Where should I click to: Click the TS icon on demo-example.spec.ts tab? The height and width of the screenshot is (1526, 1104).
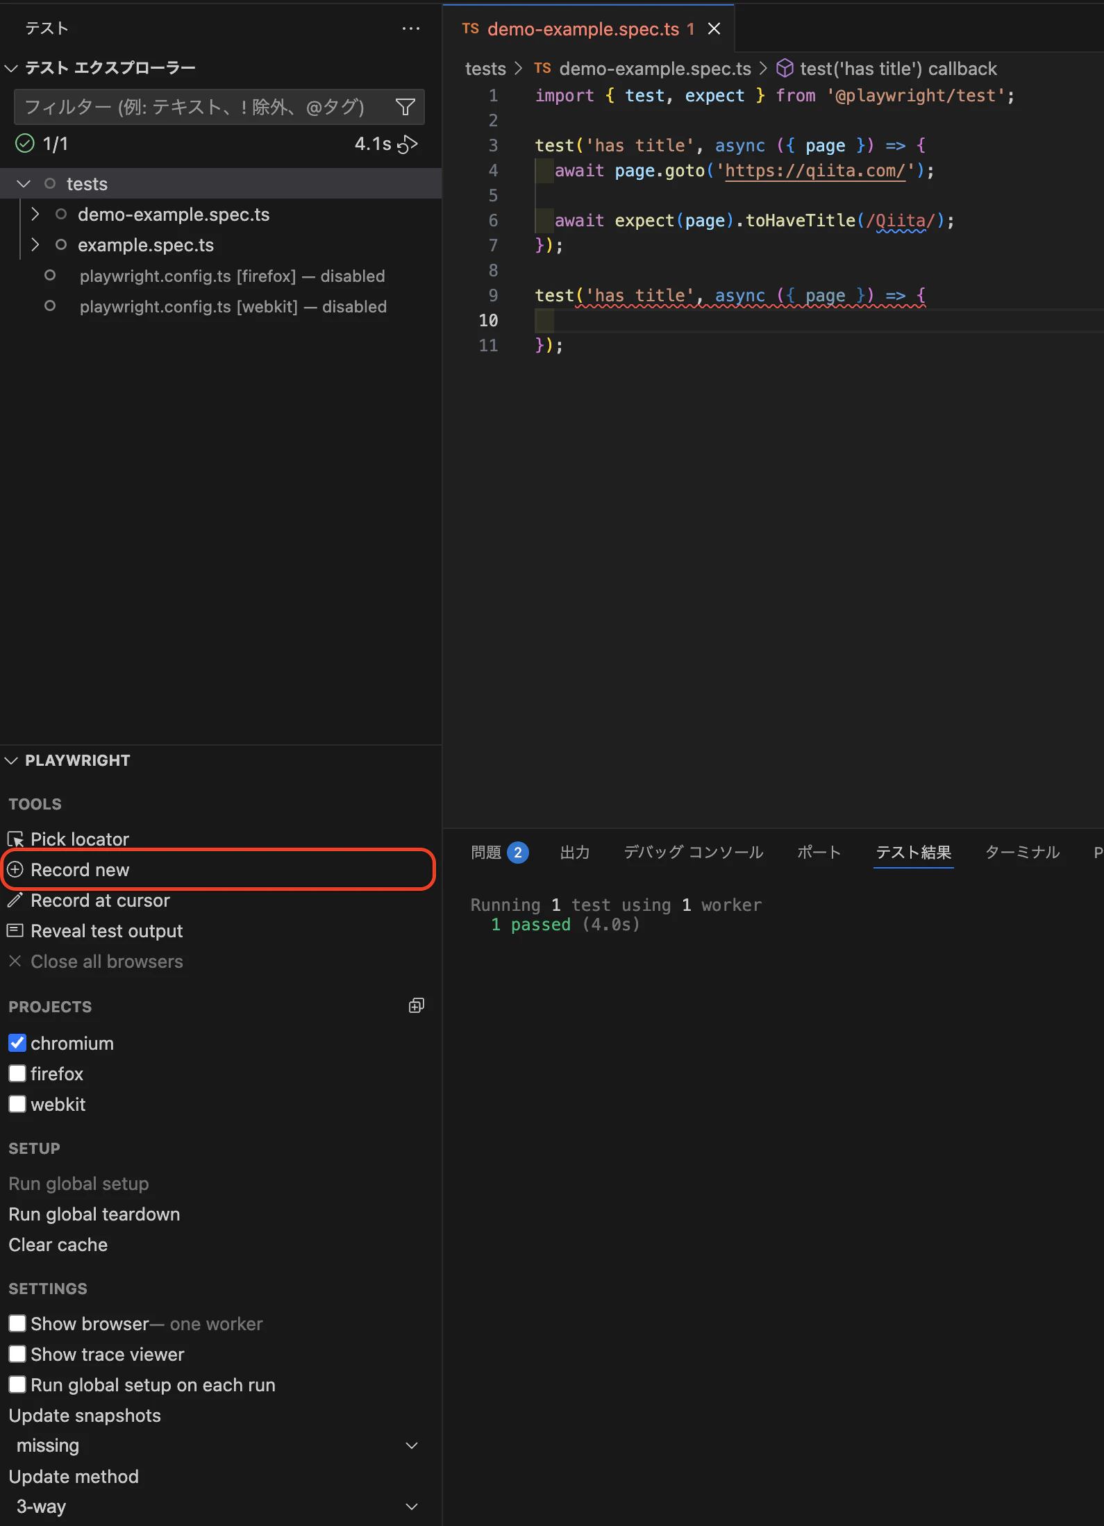pos(470,28)
